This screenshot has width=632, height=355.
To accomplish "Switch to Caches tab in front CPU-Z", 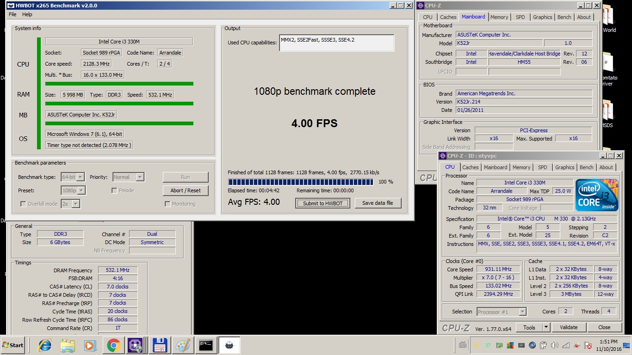I will 471,167.
